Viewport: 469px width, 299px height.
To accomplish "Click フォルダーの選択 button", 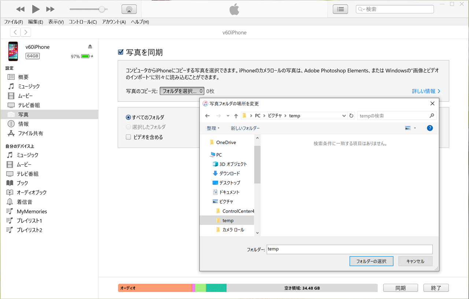I will point(371,261).
